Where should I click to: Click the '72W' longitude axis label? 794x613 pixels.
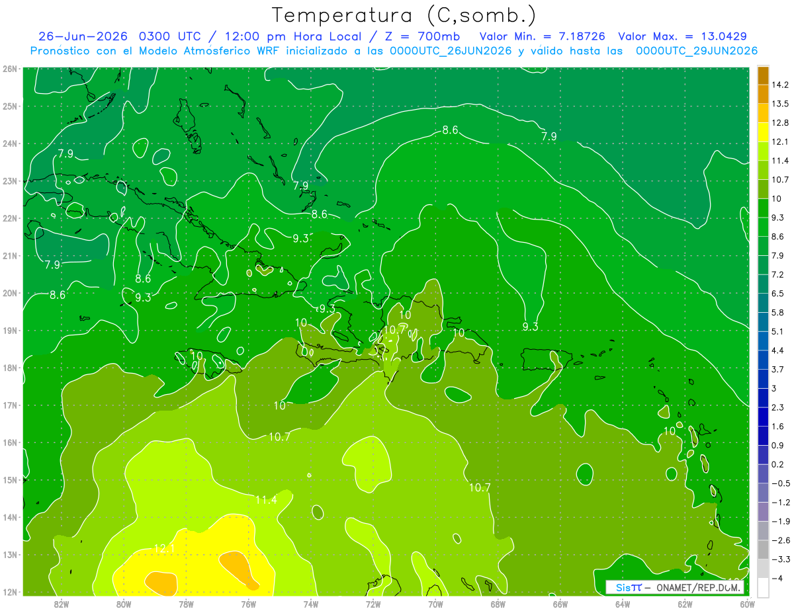point(373,604)
